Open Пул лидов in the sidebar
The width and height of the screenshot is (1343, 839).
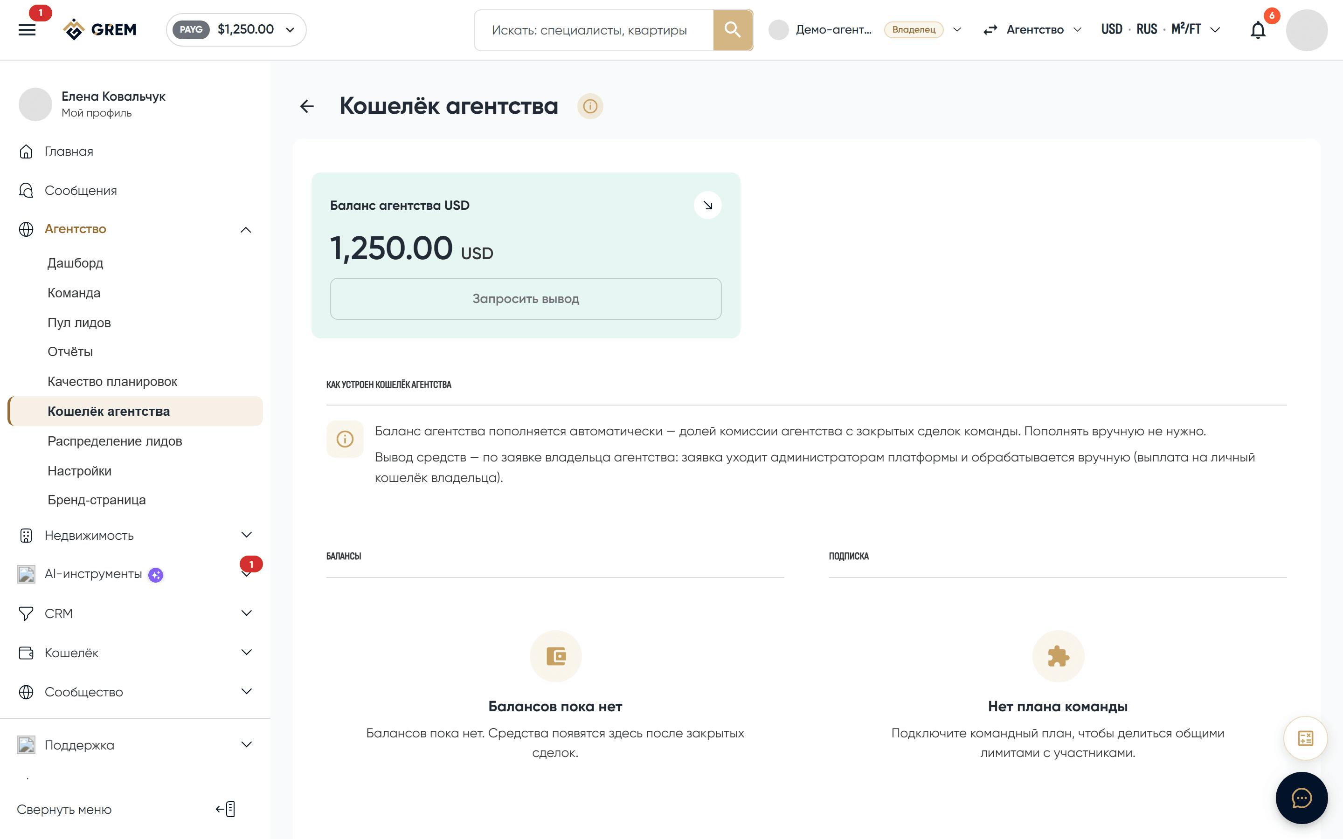[79, 323]
